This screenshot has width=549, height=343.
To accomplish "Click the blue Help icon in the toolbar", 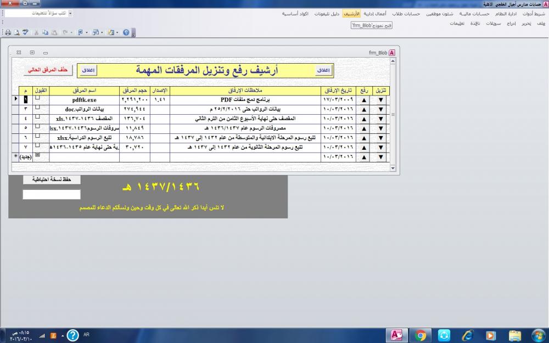I will (x=126, y=32).
